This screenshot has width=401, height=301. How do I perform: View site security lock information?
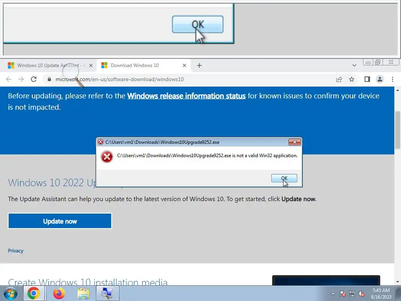click(x=49, y=79)
